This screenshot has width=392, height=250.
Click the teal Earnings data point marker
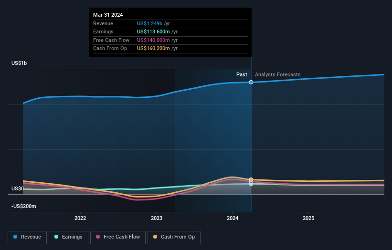(251, 184)
